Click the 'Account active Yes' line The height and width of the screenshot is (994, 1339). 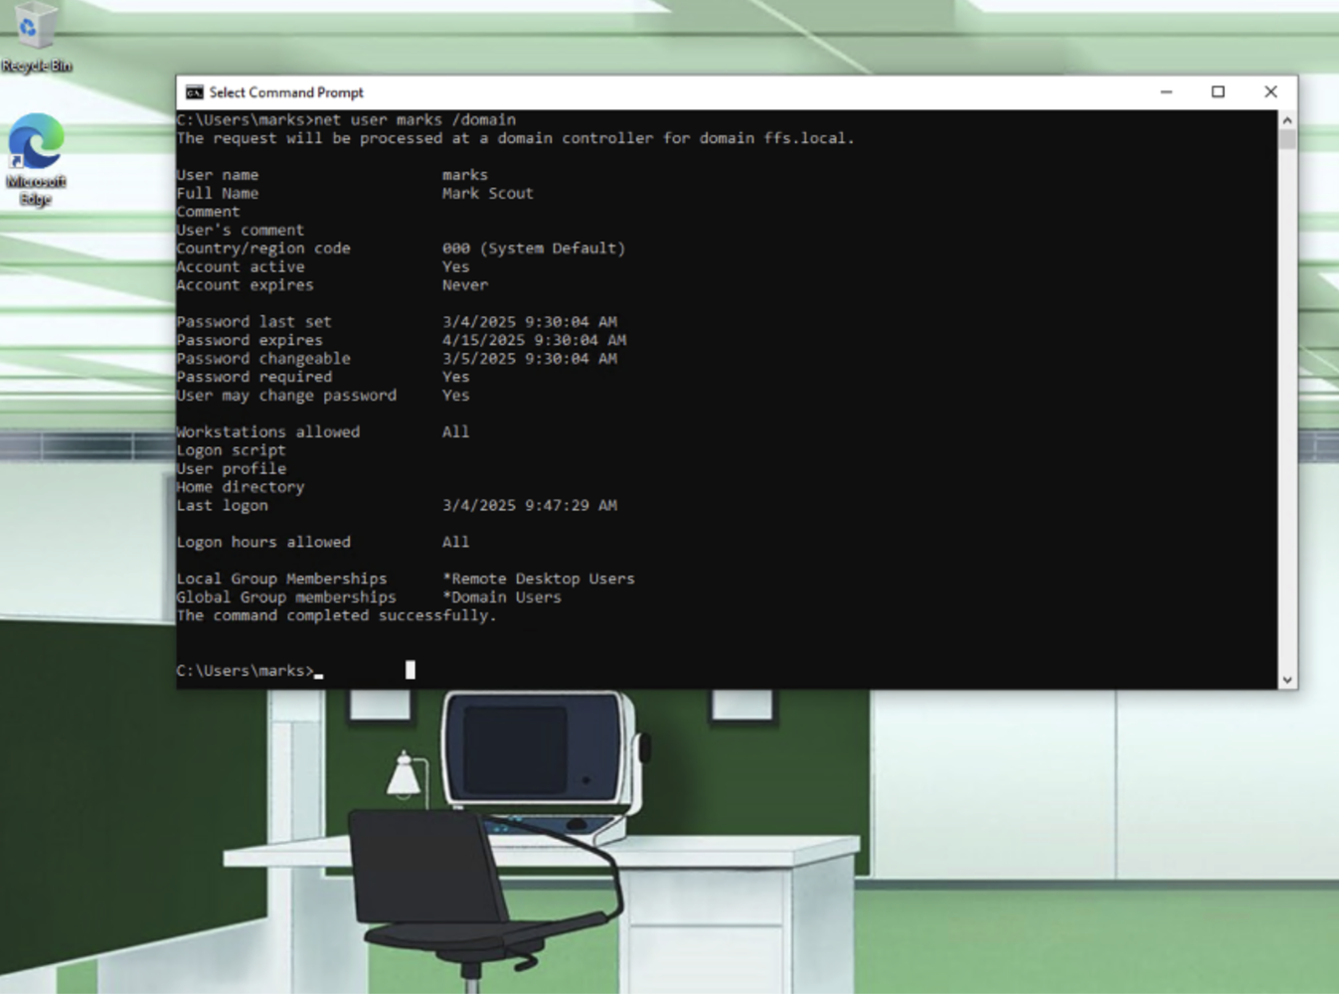coord(318,266)
